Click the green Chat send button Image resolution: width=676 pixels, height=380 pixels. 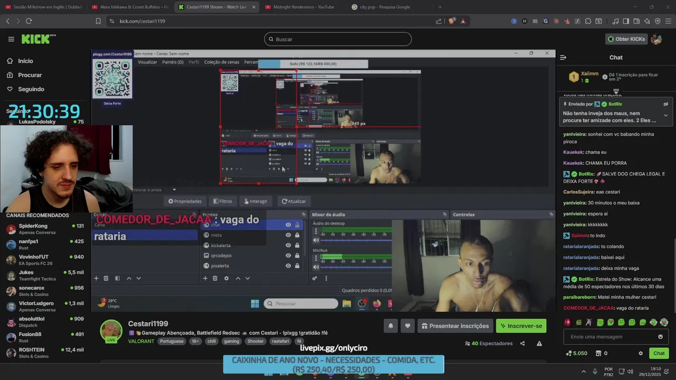tap(659, 354)
